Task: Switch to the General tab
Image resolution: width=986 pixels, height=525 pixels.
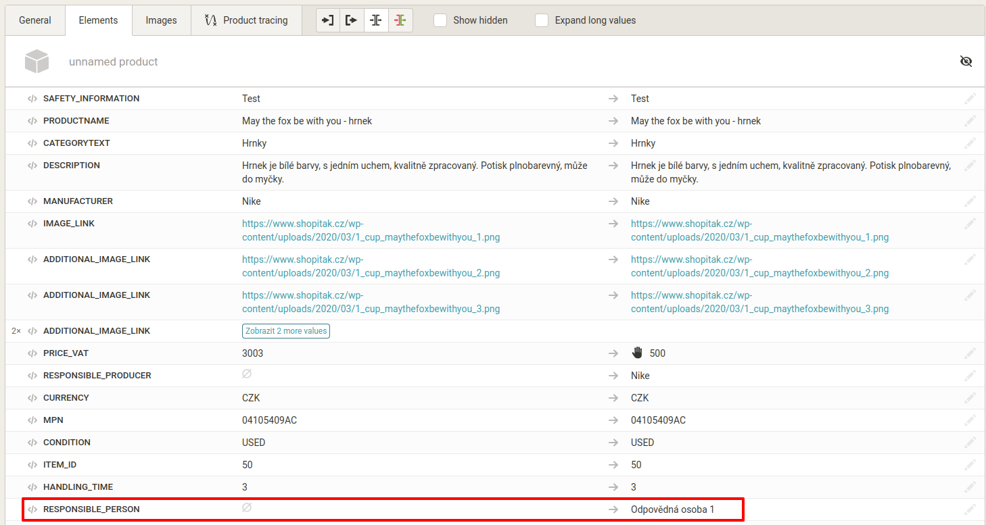Action: click(35, 20)
